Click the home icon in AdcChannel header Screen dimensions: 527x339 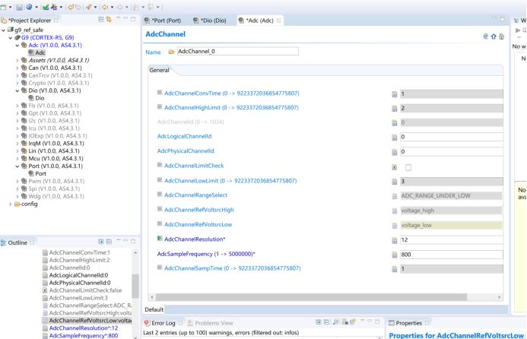[x=501, y=36]
